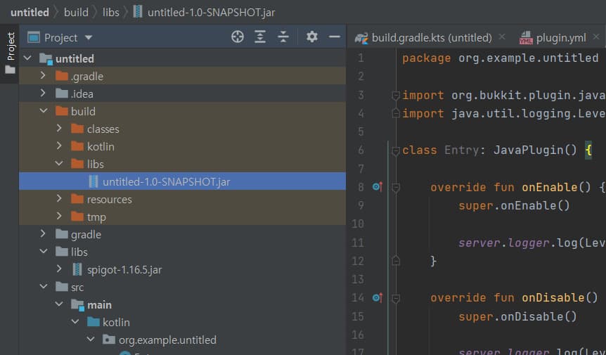Click override gutter icon beside onEnable
Screen dimensions: 606x355
(x=377, y=187)
